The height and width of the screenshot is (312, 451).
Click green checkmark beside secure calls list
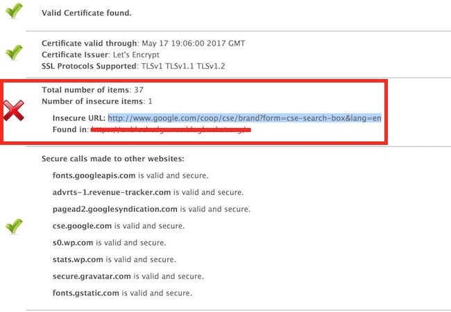pos(14,226)
